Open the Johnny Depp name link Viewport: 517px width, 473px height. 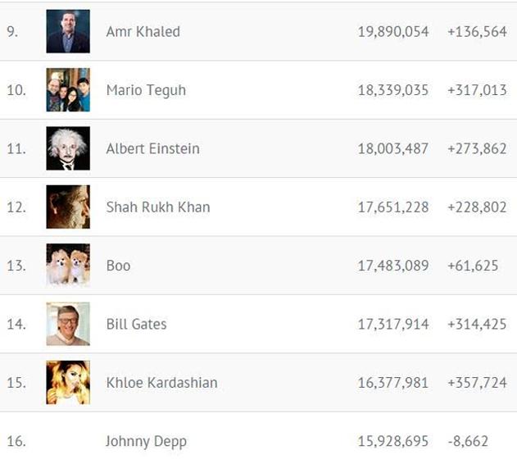tap(146, 441)
